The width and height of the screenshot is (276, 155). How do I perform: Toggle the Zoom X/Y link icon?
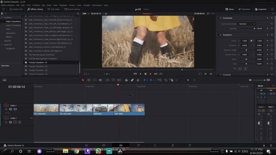(x=251, y=40)
